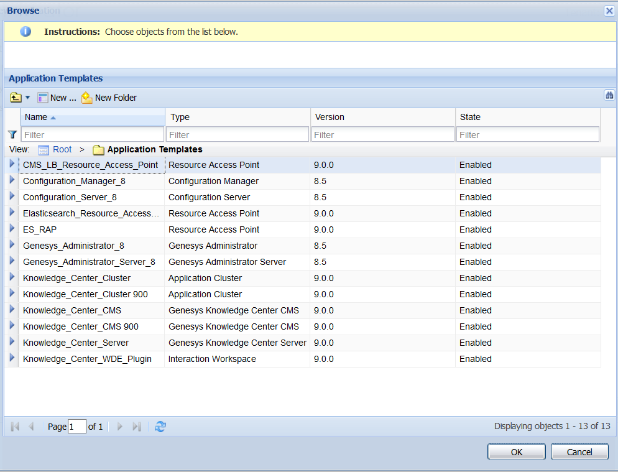This screenshot has height=472, width=618.
Task: Select CMS_LB_Resource_Access_Point template
Action: click(90, 165)
